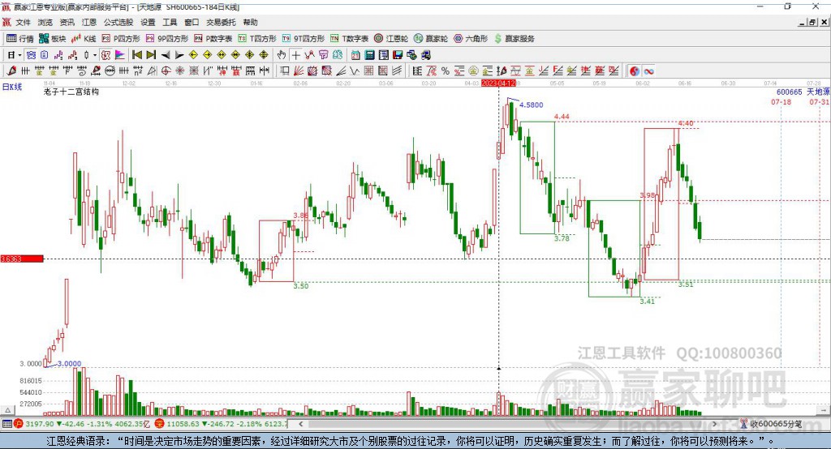This screenshot has height=449, width=831.
Task: Click the red circular target icon
Action: tap(166, 71)
